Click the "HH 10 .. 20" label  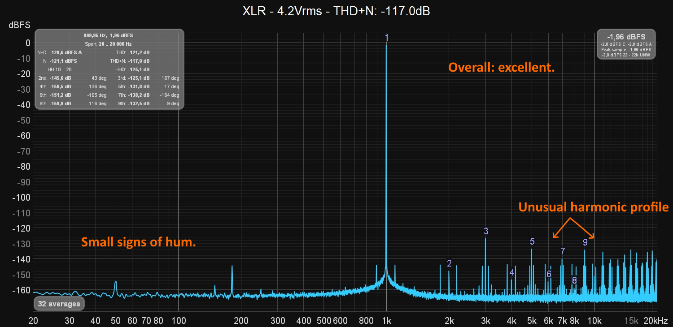(60, 69)
